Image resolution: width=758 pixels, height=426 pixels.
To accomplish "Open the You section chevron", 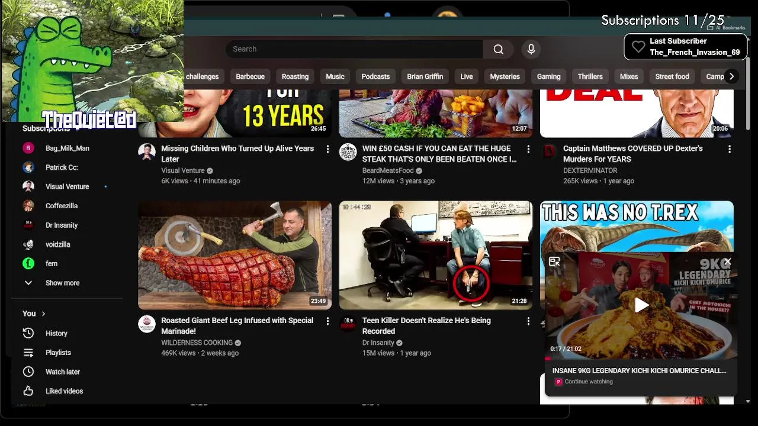I will tap(43, 314).
